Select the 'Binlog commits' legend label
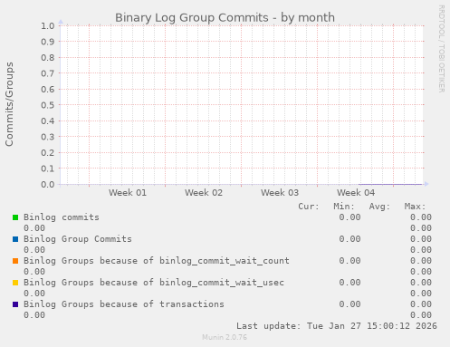The width and height of the screenshot is (450, 347). (x=62, y=217)
